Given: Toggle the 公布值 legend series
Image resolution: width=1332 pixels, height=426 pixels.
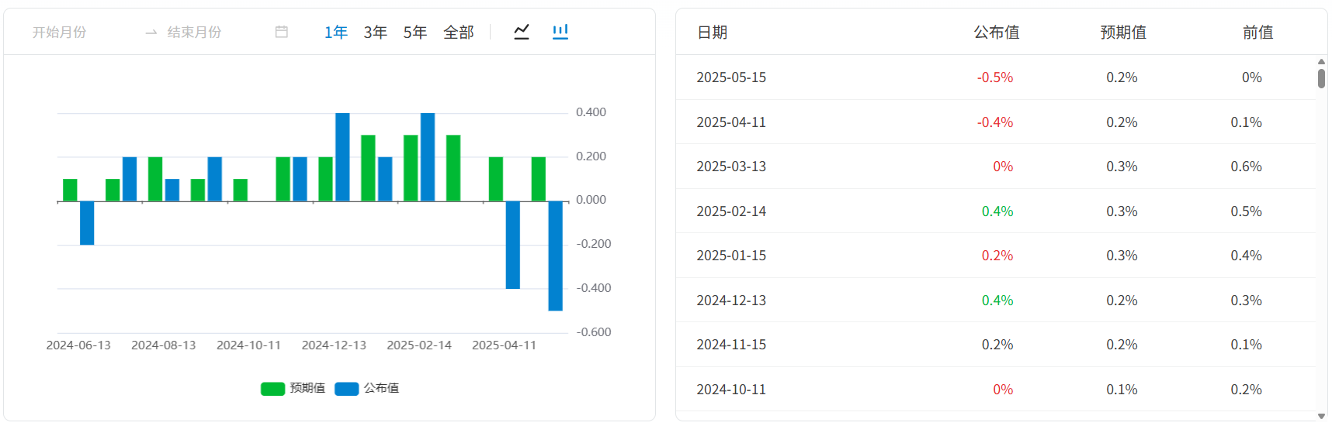Looking at the screenshot, I should 367,388.
